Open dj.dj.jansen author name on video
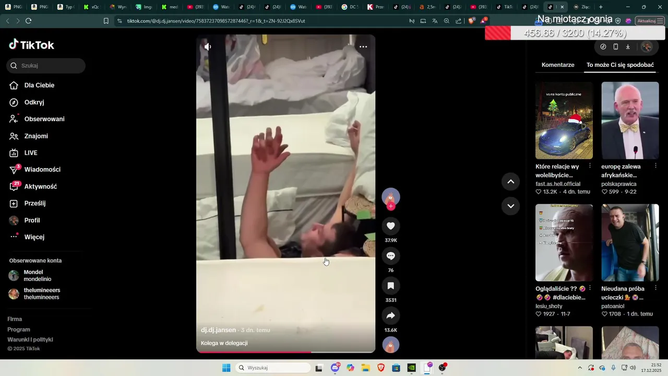668x376 pixels. pyautogui.click(x=218, y=330)
